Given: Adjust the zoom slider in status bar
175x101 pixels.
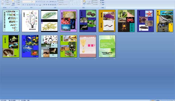Looking at the screenshot, I should (166, 100).
